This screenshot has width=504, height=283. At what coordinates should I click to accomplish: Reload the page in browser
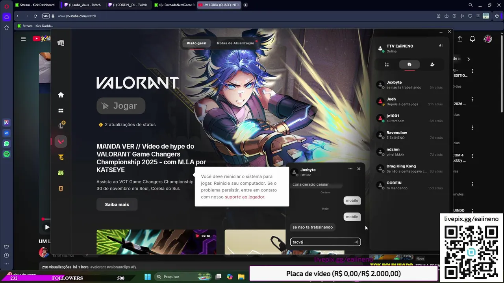[x=35, y=16]
